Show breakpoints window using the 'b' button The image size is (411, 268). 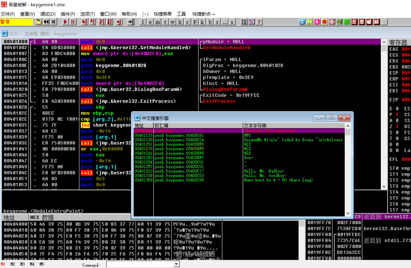[210, 22]
